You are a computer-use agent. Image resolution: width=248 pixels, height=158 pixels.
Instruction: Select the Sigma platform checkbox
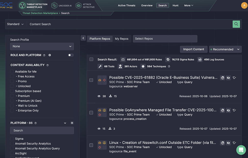[11, 139]
